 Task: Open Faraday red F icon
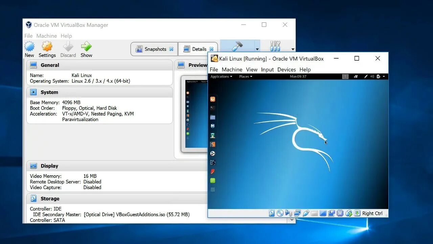point(212,171)
